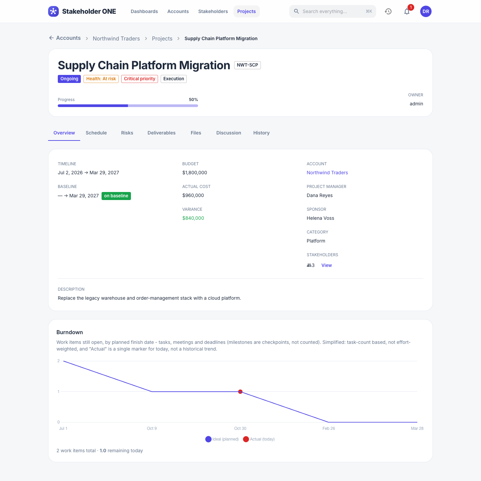Click the budget value $1,800,000
The image size is (481, 481).
(x=195, y=173)
